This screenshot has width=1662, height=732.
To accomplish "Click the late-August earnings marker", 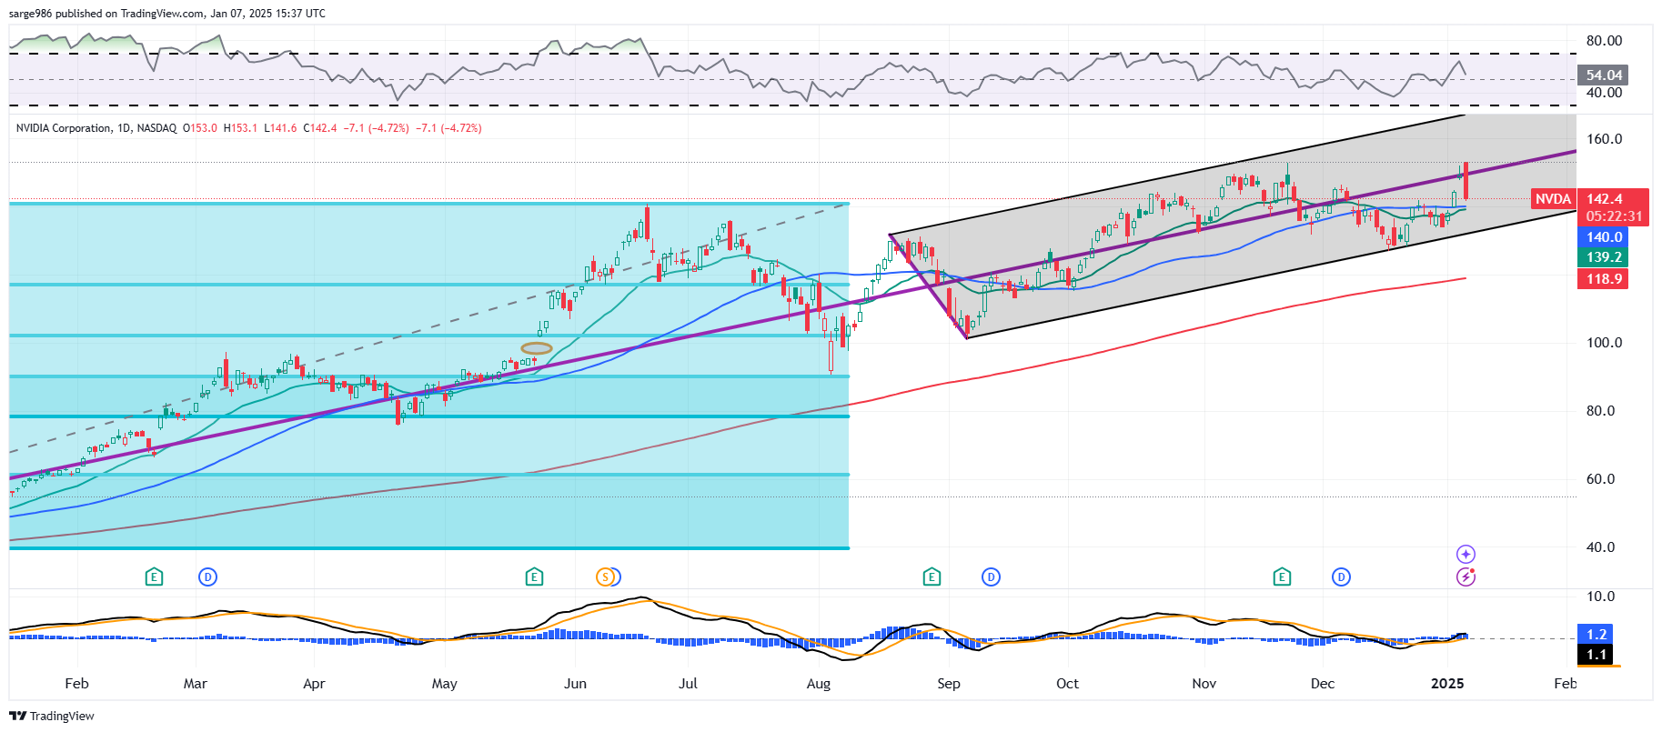I will (931, 577).
